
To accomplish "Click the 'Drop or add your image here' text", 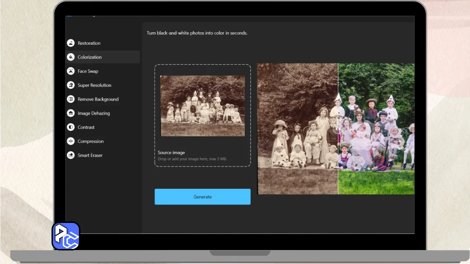I will pos(192,159).
